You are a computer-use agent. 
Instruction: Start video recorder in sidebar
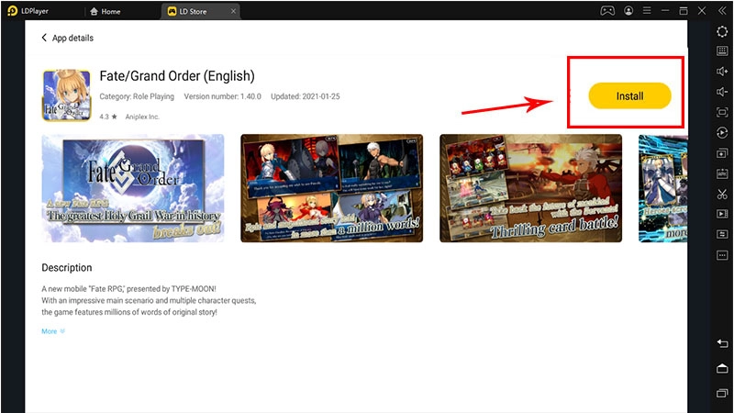click(722, 214)
